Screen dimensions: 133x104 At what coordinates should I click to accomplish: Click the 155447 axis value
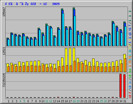pyautogui.click(x=4, y=12)
